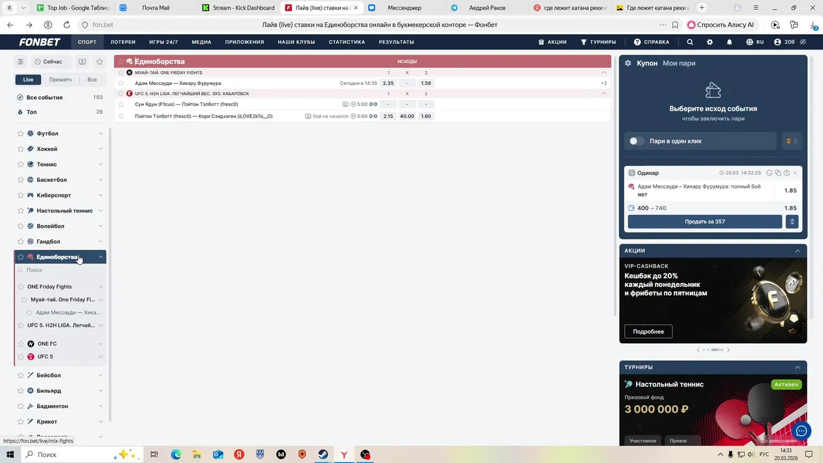Star the UFC 5 H2H Liga league row
This screenshot has width=823, height=463.
click(121, 94)
